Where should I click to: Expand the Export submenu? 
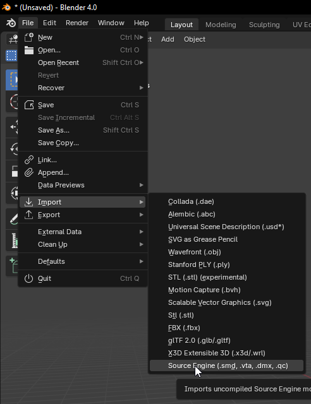pyautogui.click(x=83, y=215)
